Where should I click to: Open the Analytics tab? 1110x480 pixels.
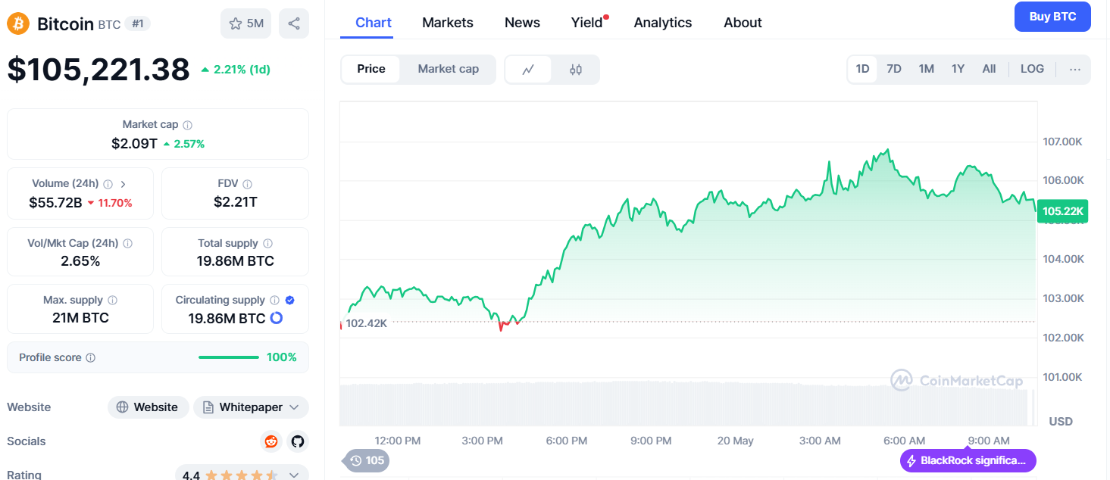pyautogui.click(x=663, y=23)
